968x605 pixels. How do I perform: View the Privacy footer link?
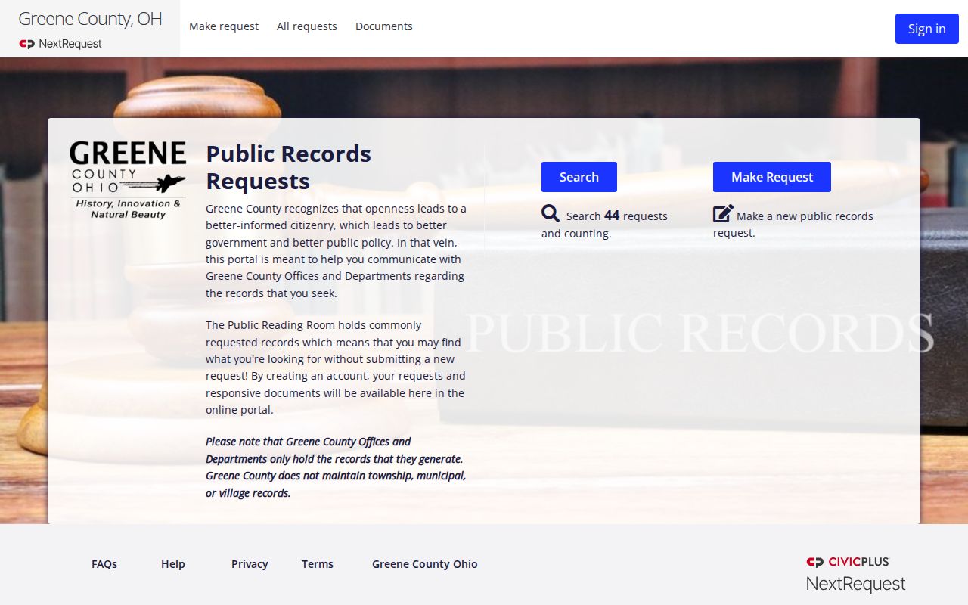(250, 564)
